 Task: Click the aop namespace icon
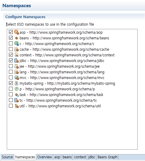(17, 32)
